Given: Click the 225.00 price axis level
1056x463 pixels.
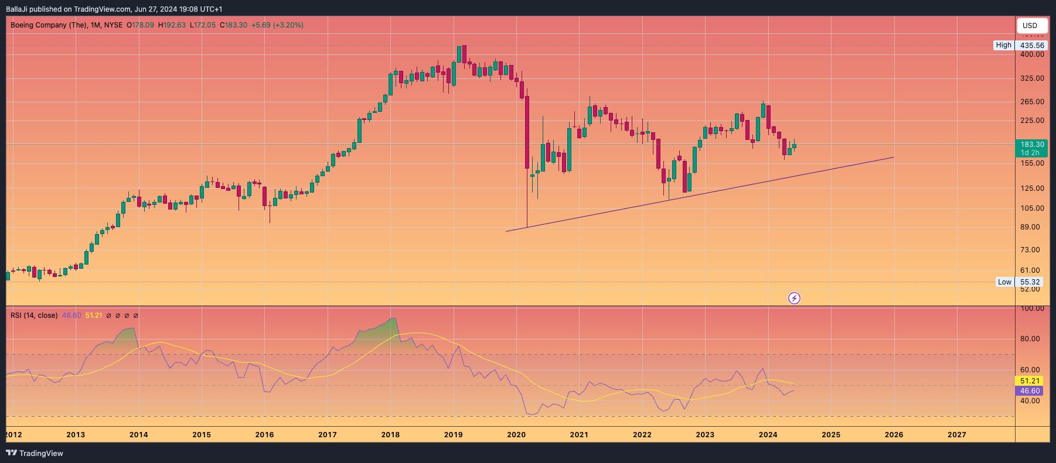Looking at the screenshot, I should coord(1032,121).
